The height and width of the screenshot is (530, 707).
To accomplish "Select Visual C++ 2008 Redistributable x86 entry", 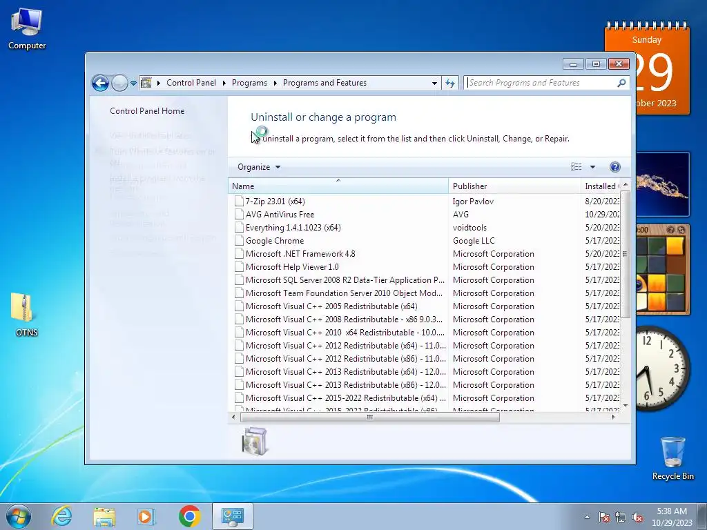I will (x=344, y=319).
